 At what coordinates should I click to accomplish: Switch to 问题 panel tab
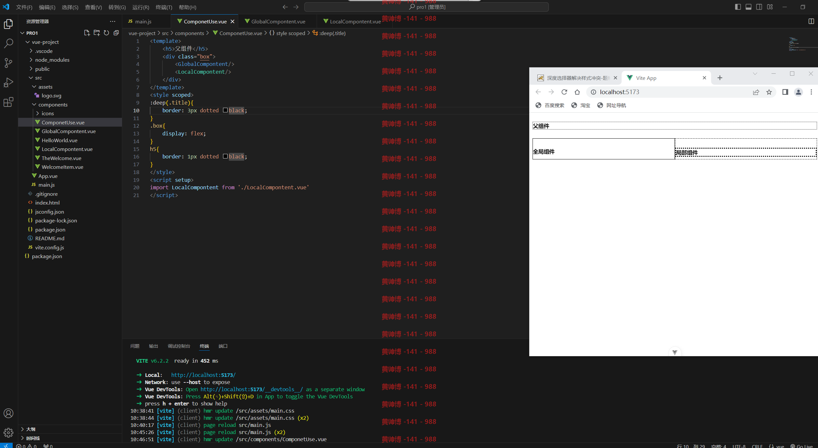pos(135,346)
